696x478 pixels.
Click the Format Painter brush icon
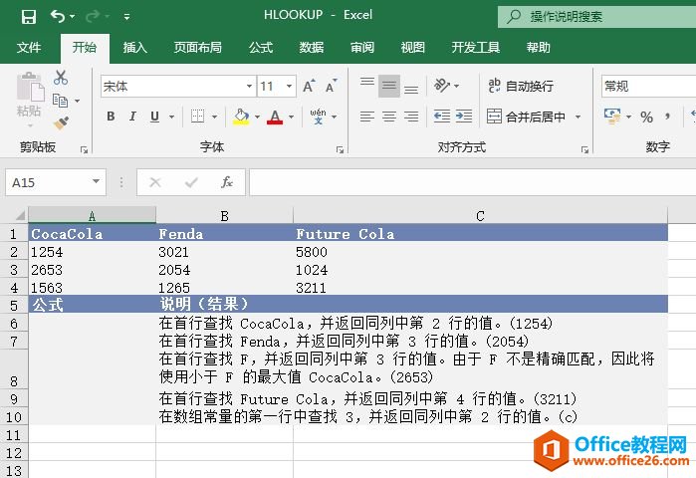tap(61, 122)
